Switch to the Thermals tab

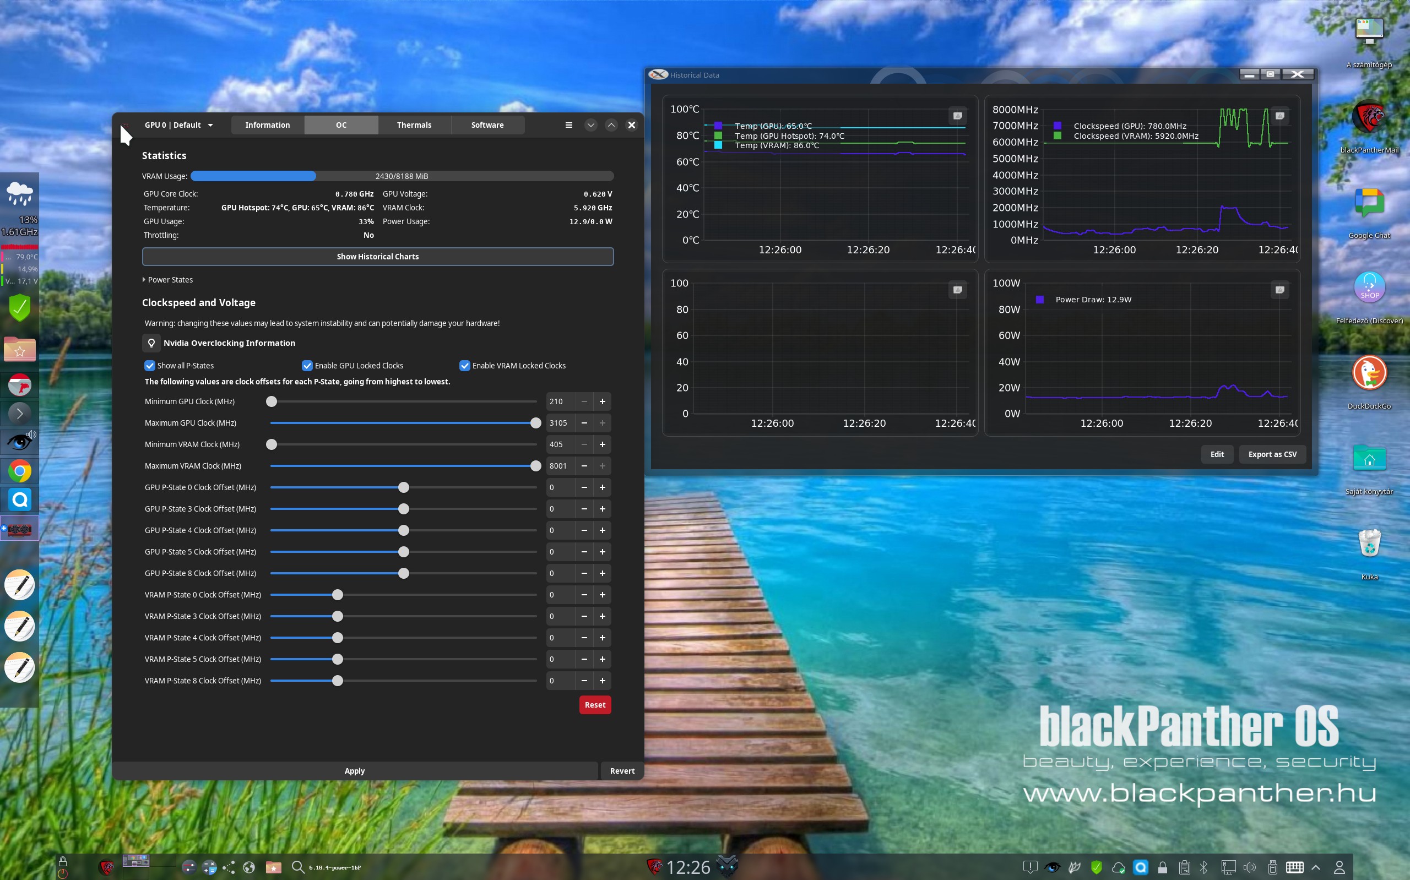[414, 125]
